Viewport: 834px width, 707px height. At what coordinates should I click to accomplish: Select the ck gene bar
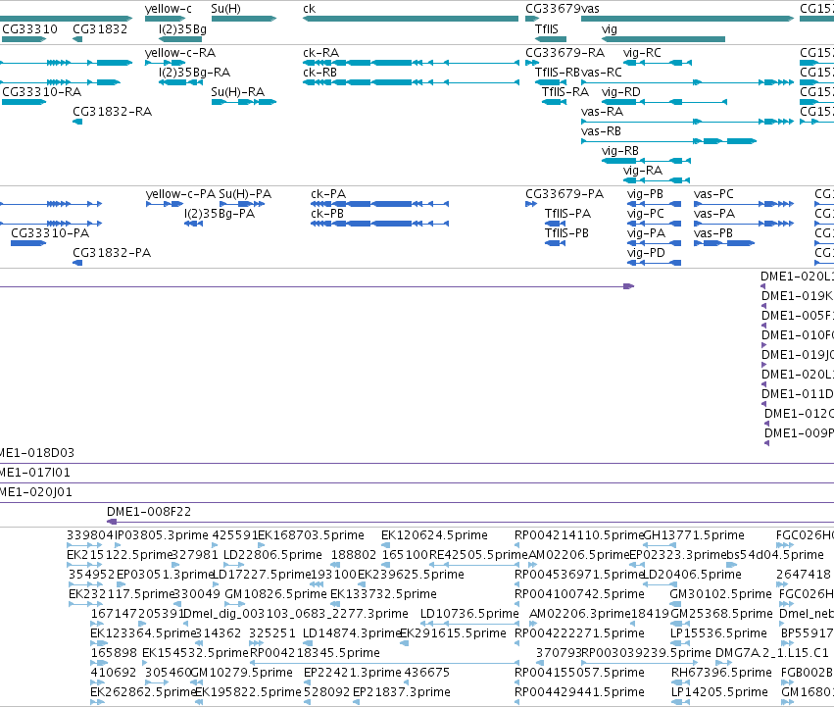(411, 19)
